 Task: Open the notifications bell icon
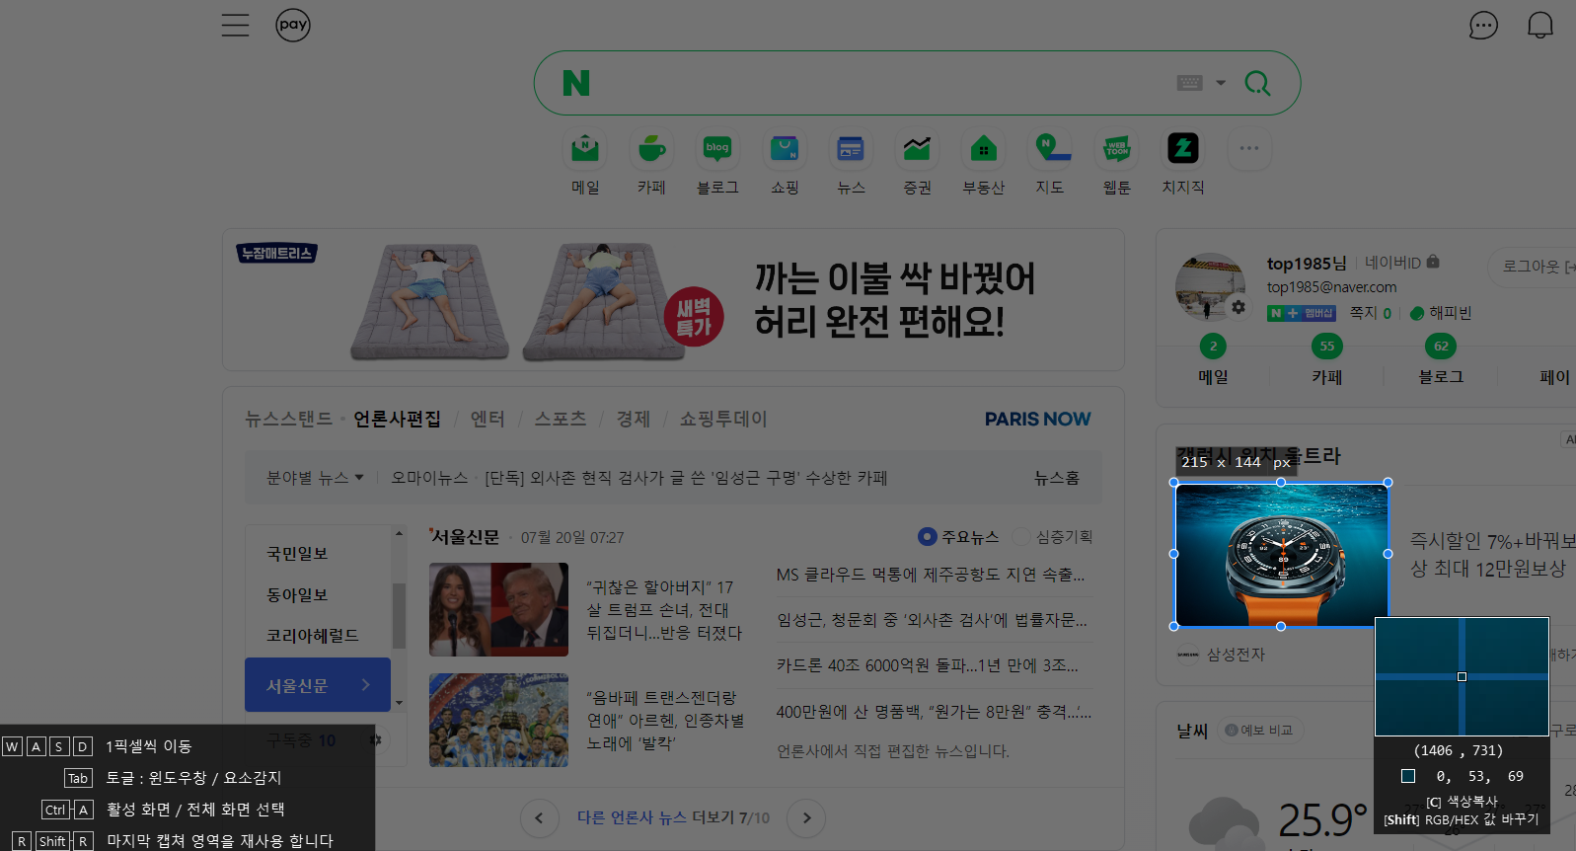(x=1540, y=25)
